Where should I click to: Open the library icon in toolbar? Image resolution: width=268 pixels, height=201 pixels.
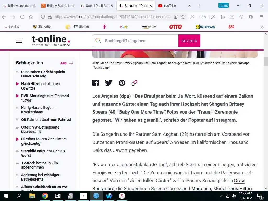pyautogui.click(x=223, y=17)
